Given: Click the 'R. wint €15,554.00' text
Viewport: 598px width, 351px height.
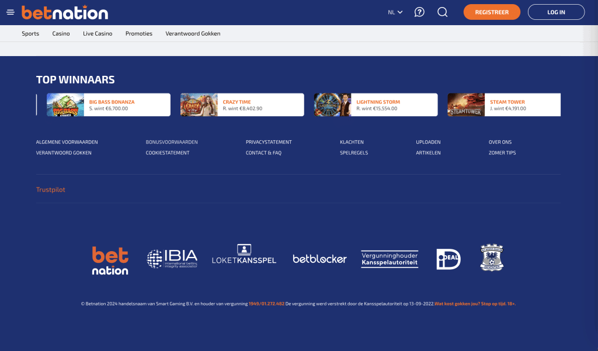Looking at the screenshot, I should coord(377,109).
